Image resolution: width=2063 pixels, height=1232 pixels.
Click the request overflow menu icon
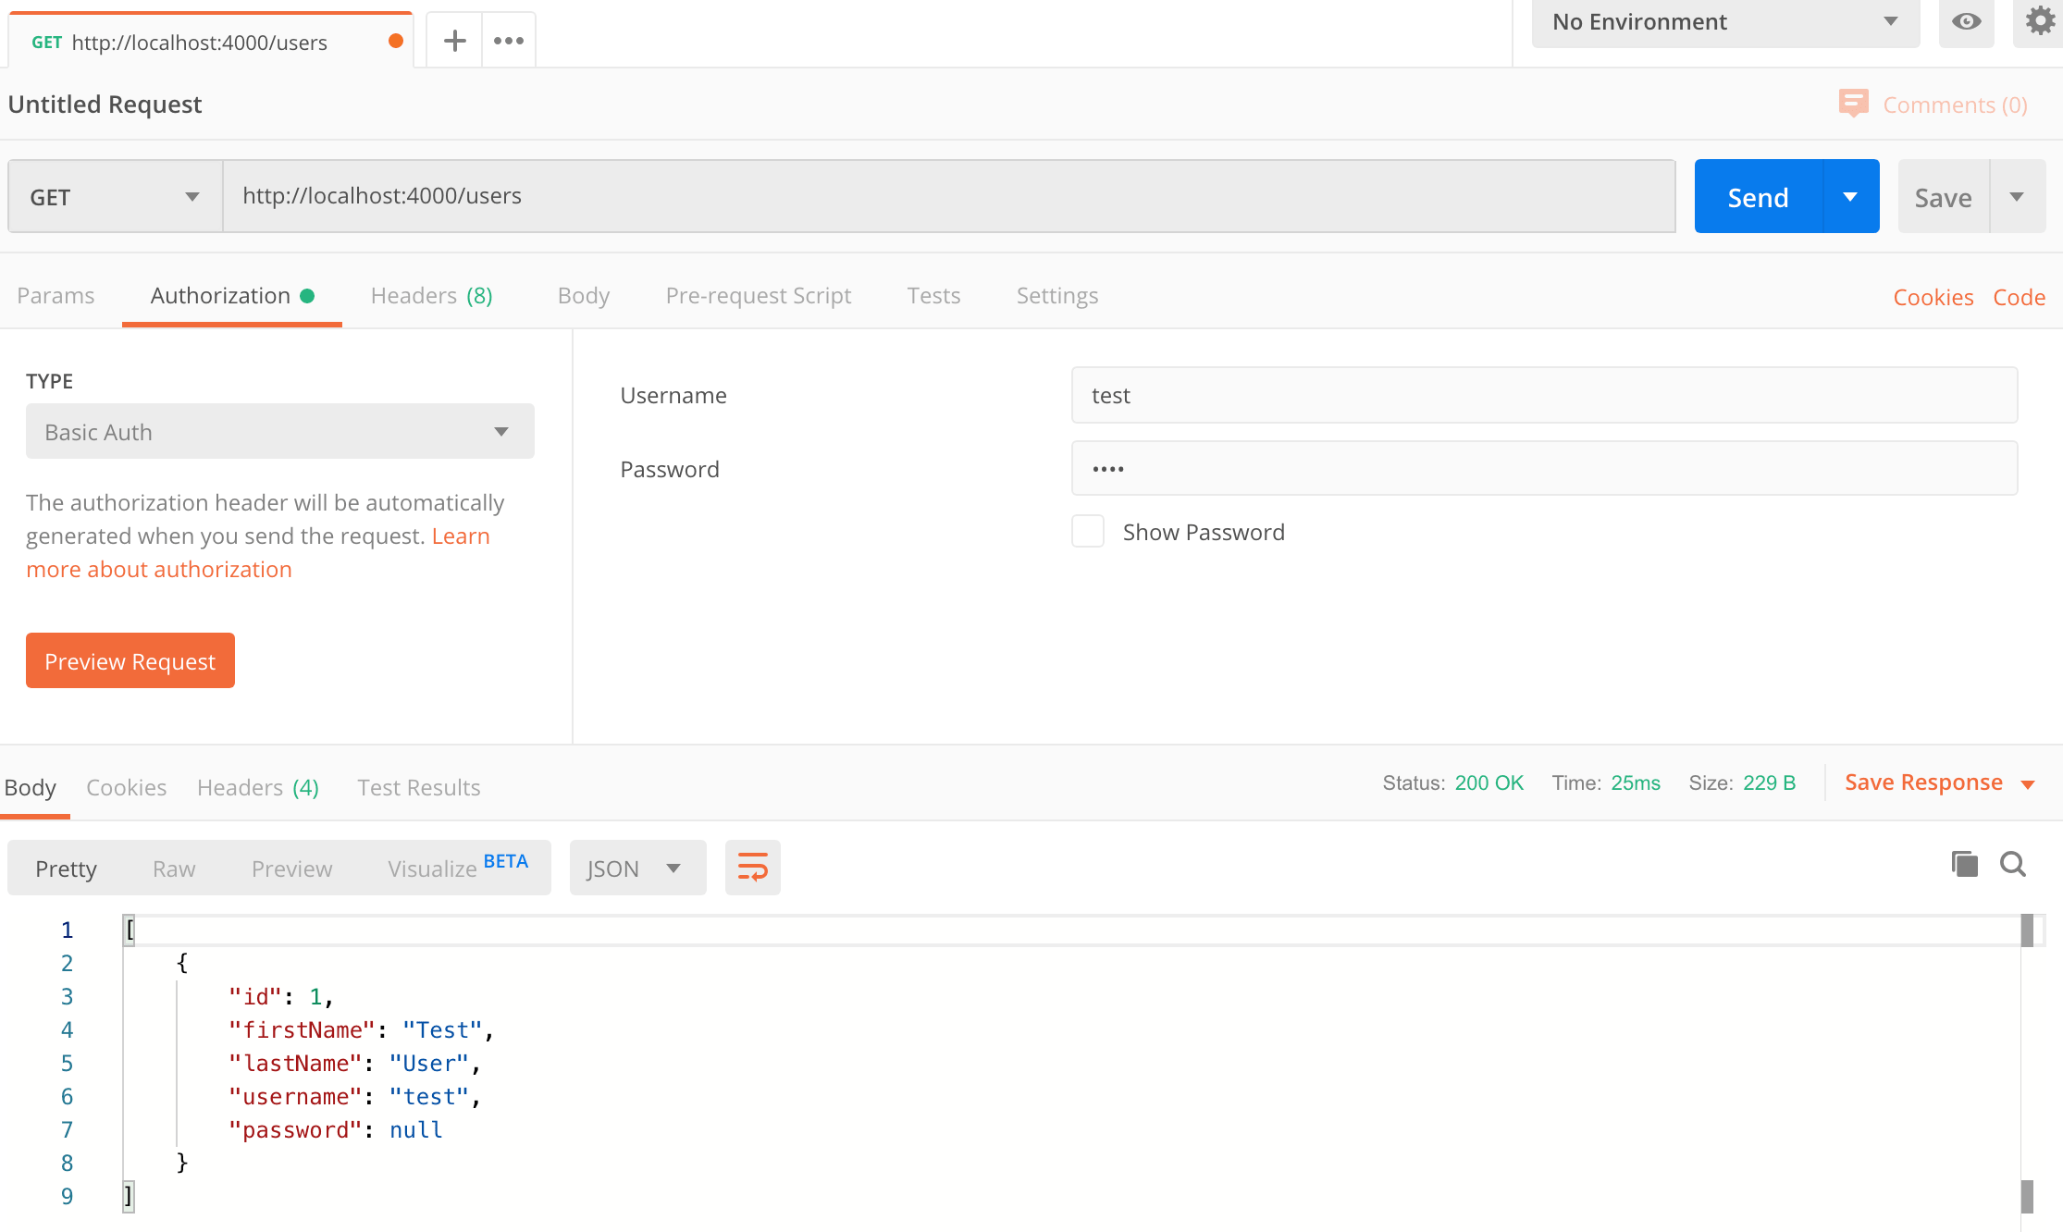(507, 41)
